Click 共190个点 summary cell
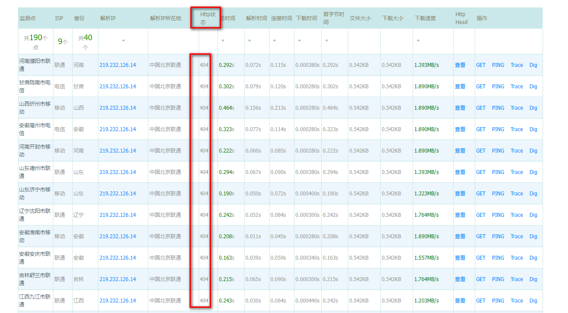Image resolution: width=568 pixels, height=313 pixels. point(35,42)
